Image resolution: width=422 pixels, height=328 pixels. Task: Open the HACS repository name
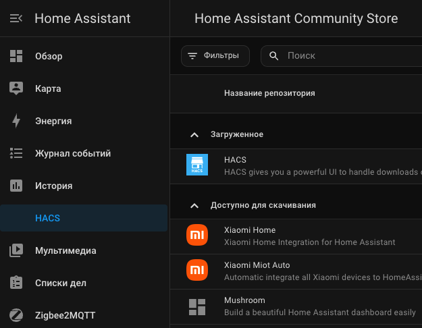(x=235, y=159)
